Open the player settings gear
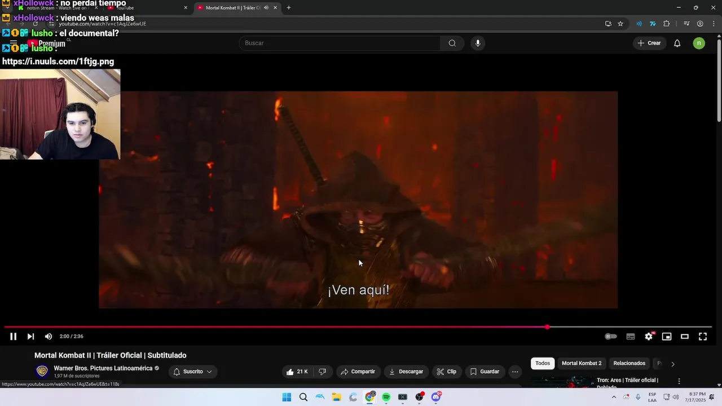This screenshot has height=406, width=722. coord(649,337)
